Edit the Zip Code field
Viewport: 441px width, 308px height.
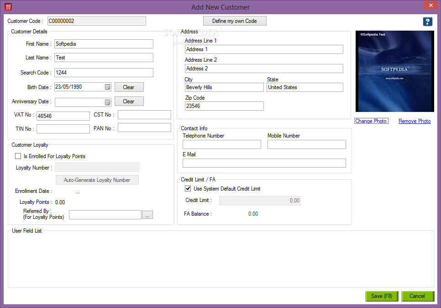point(224,106)
